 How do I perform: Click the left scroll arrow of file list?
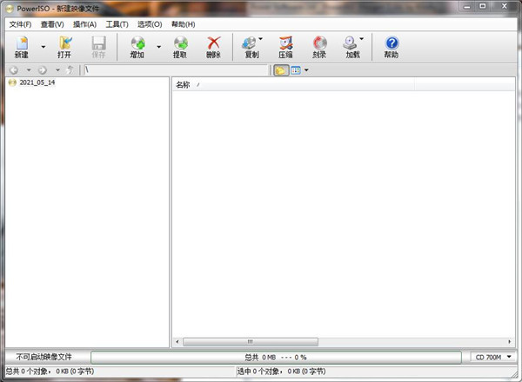(177, 341)
